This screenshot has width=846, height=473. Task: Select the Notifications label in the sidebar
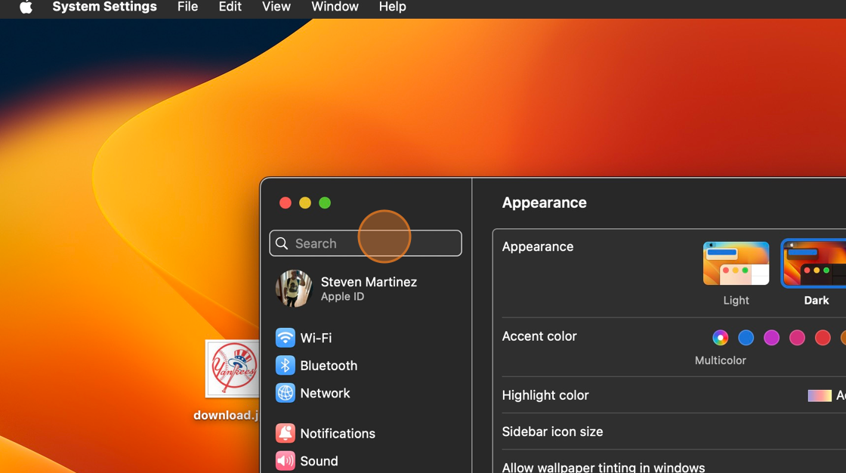click(338, 434)
